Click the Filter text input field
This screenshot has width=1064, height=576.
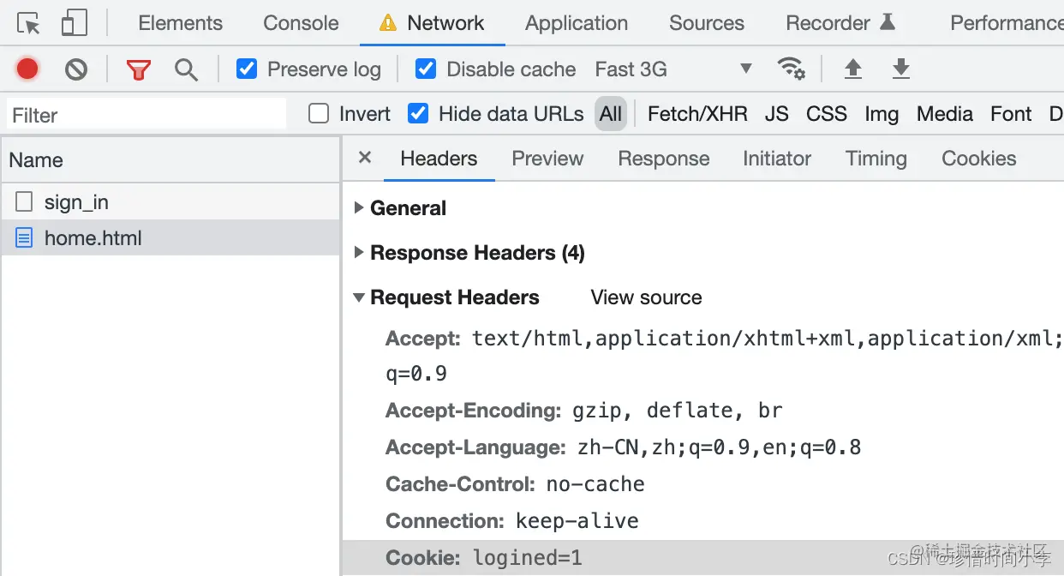coord(146,115)
